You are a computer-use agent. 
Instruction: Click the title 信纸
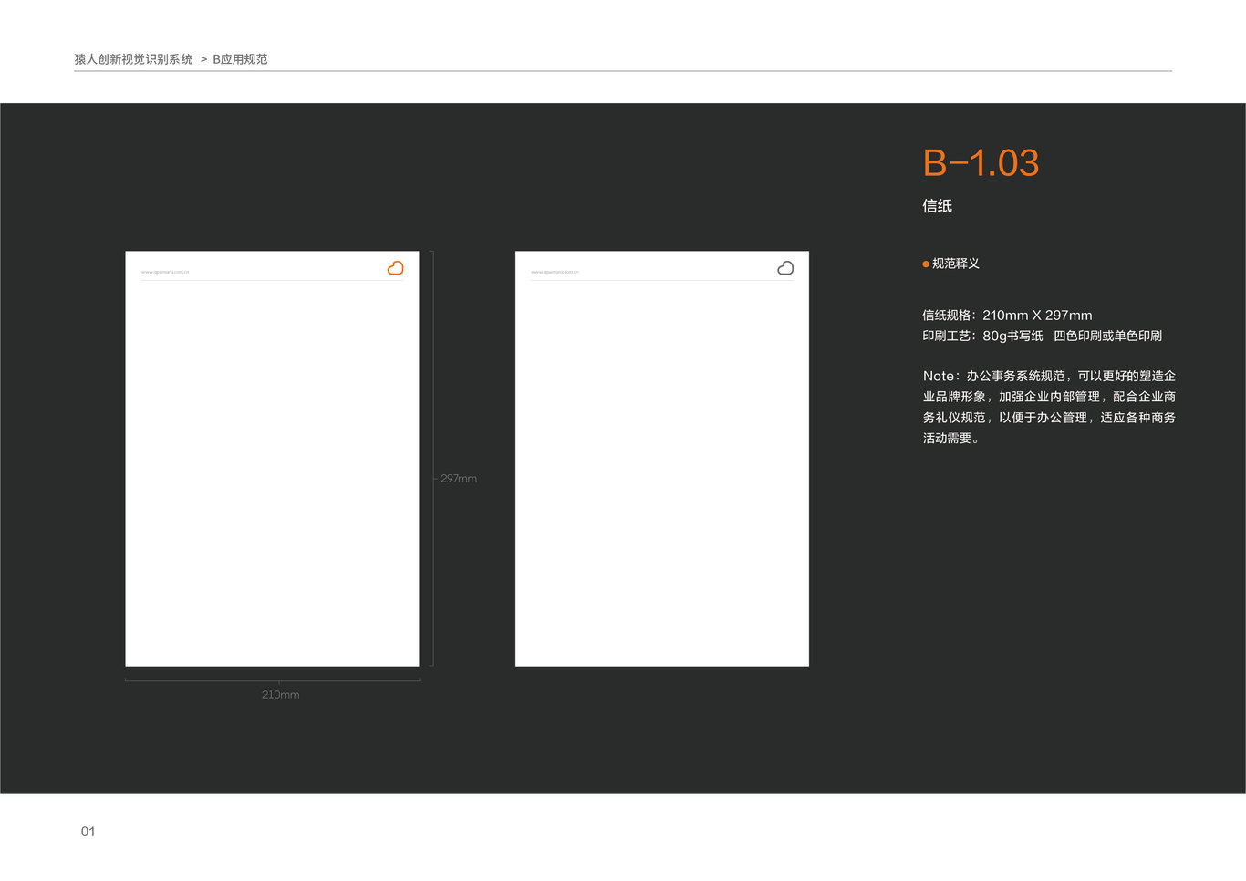[x=937, y=206]
